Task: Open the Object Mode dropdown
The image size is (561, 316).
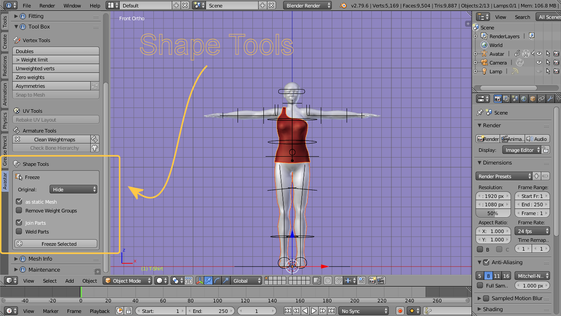Action: click(127, 280)
